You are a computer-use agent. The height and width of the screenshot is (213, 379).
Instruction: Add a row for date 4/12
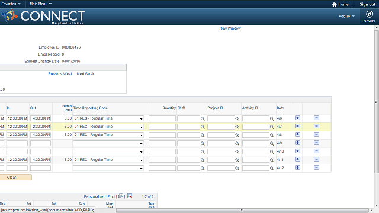point(297,167)
